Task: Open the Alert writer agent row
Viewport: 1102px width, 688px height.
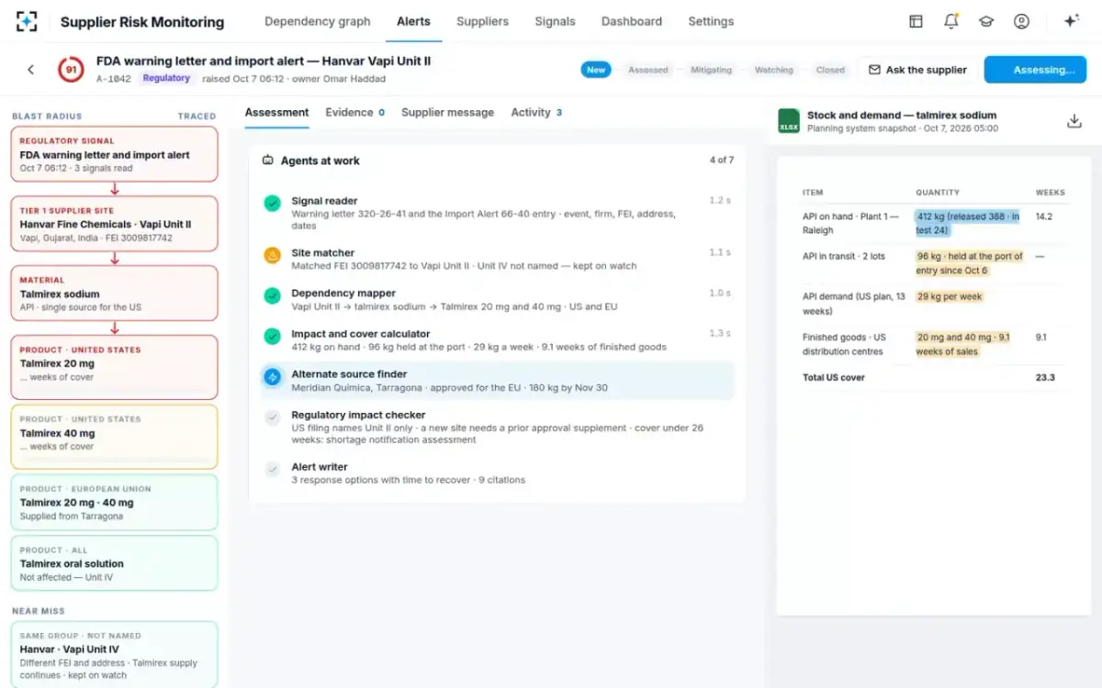Action: tap(497, 473)
